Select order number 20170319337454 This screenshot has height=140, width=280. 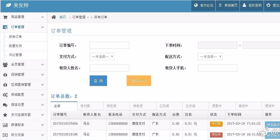65,124
